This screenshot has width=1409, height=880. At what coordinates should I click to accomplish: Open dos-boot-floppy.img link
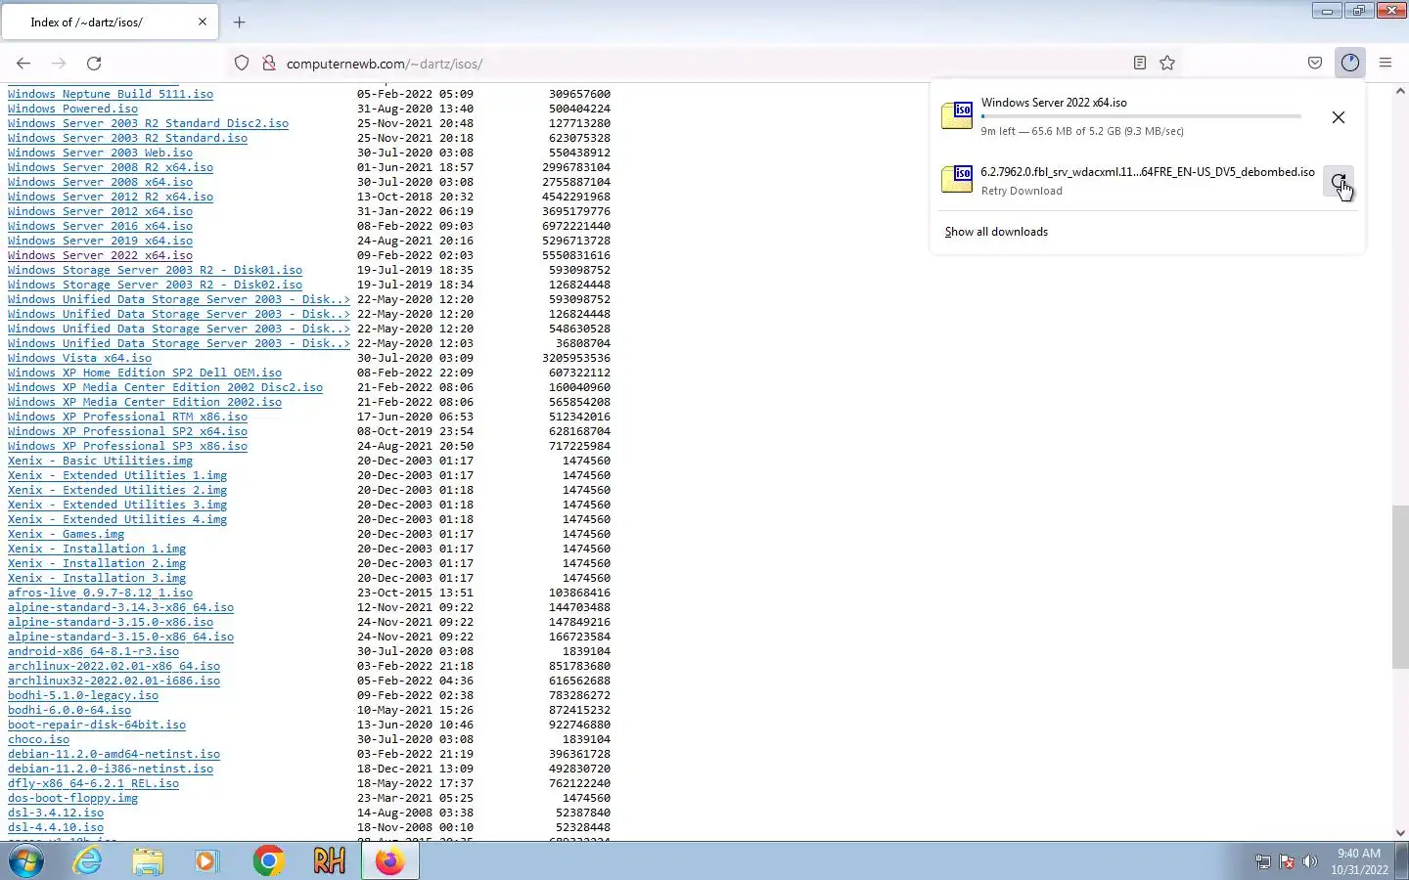pyautogui.click(x=72, y=798)
